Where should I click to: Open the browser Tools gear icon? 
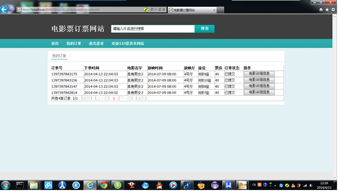[333, 9]
